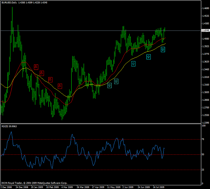Click the 1.3465 price axis label
Image resolution: width=210 pixels, height=189 pixels.
[206, 69]
